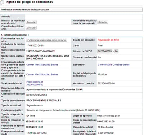Select start of reception 17/04/2023 21:30
The width and height of the screenshot is (144, 135).
(35, 121)
